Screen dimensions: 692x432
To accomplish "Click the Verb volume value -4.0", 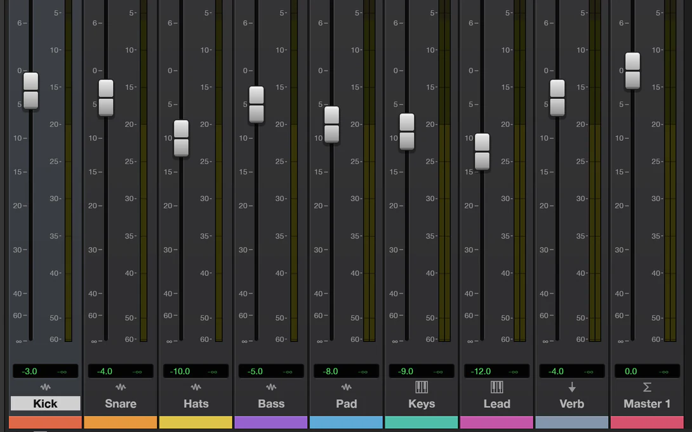I will [x=556, y=371].
